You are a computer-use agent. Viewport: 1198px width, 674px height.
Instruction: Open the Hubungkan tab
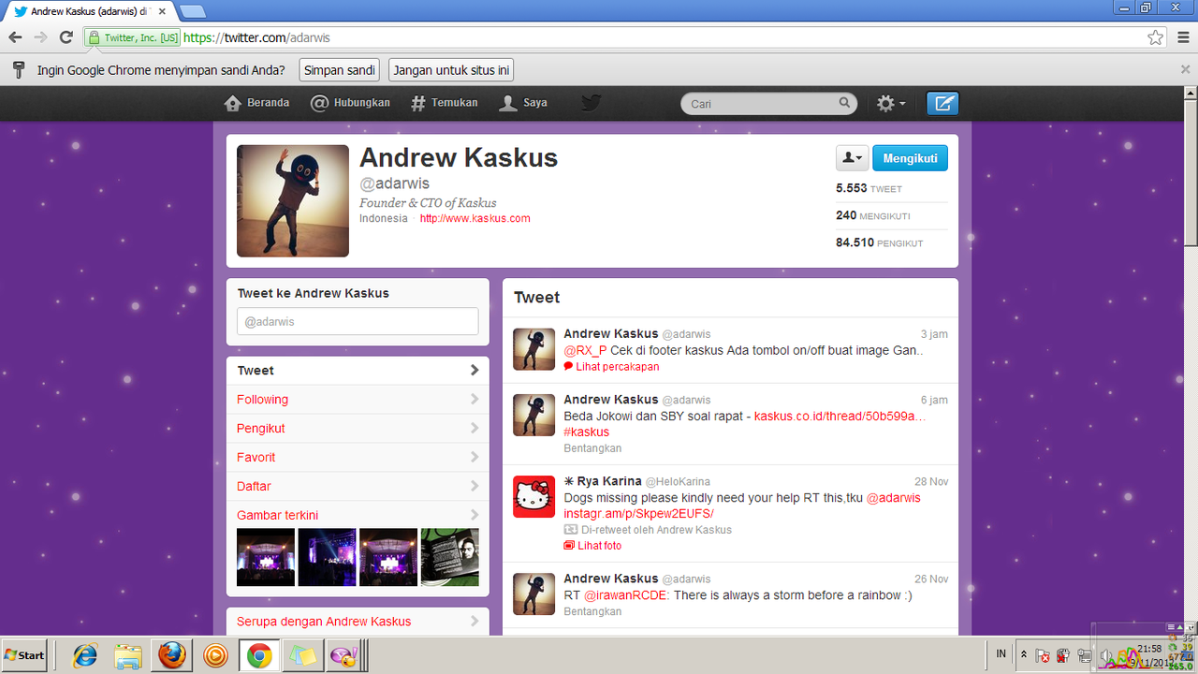[350, 103]
